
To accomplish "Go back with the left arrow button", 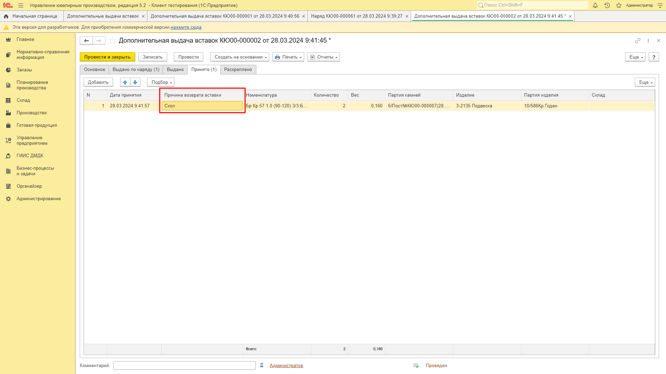I will click(x=86, y=41).
